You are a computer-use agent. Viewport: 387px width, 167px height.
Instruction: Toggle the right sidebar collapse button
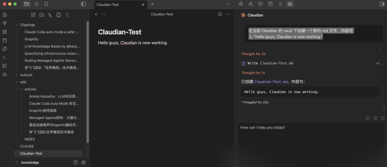click(382, 4)
